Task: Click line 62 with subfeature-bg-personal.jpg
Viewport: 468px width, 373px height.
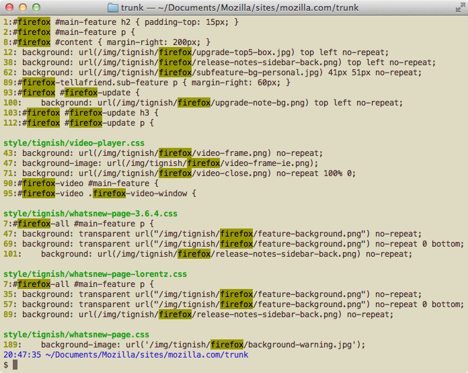Action: coord(212,73)
